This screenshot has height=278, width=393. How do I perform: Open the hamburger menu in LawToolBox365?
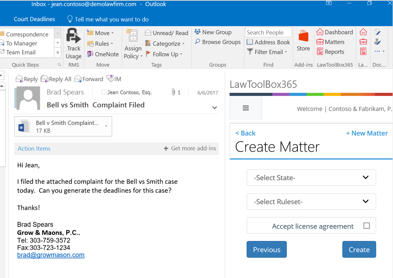[246, 108]
